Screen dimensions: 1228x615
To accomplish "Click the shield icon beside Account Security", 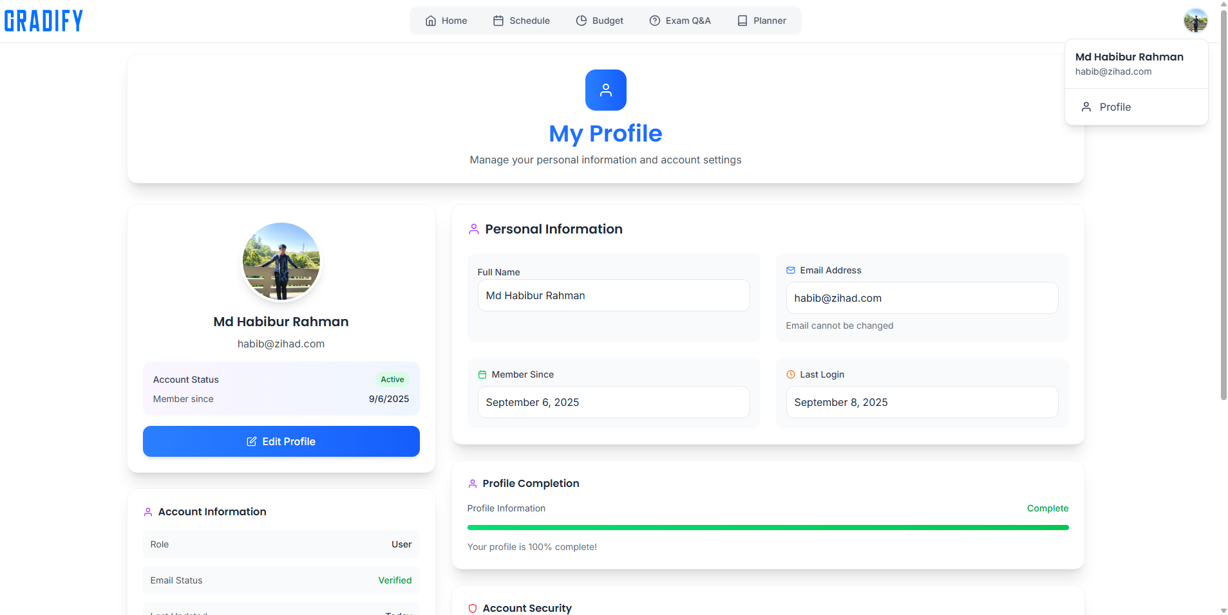I will pos(473,608).
